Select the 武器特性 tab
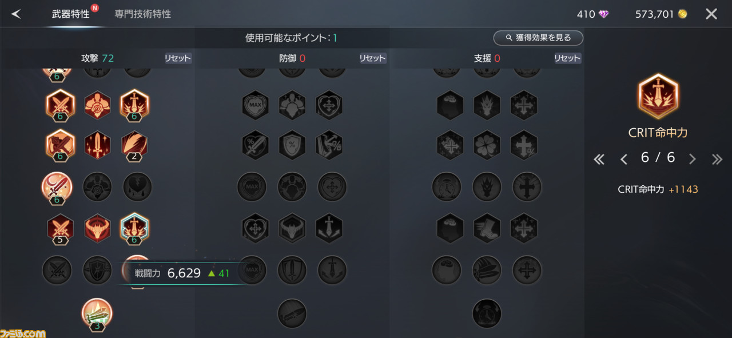The image size is (732, 338). tap(71, 14)
